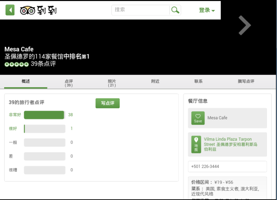The image size is (277, 200).
Task: Click the 很糟 rating label
Action: tap(13, 170)
